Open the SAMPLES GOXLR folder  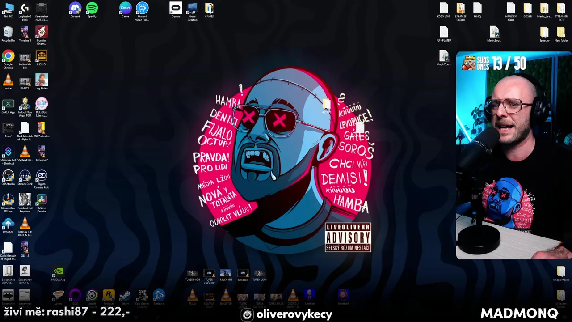pyautogui.click(x=461, y=12)
